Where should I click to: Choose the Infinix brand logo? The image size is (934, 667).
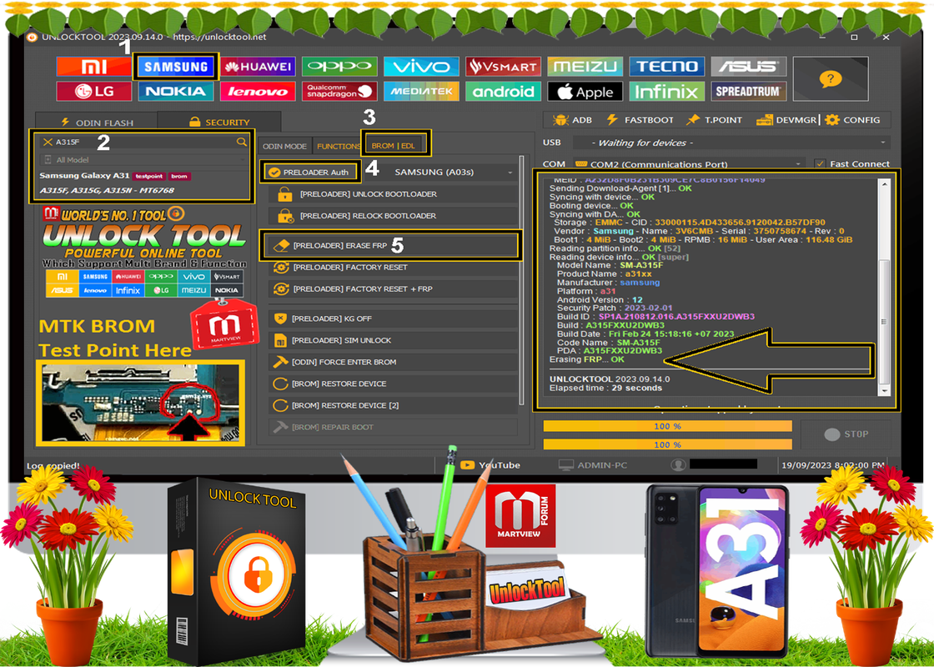click(666, 91)
